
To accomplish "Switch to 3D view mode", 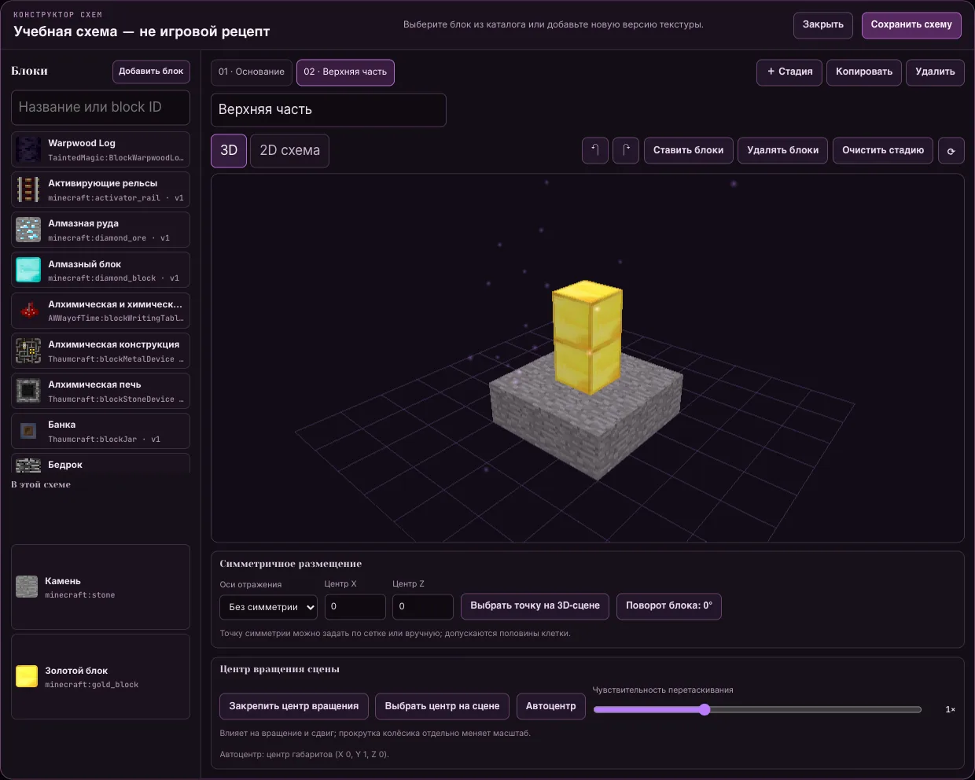I will point(229,150).
